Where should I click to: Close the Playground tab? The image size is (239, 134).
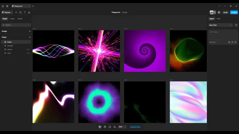pos(29,6)
